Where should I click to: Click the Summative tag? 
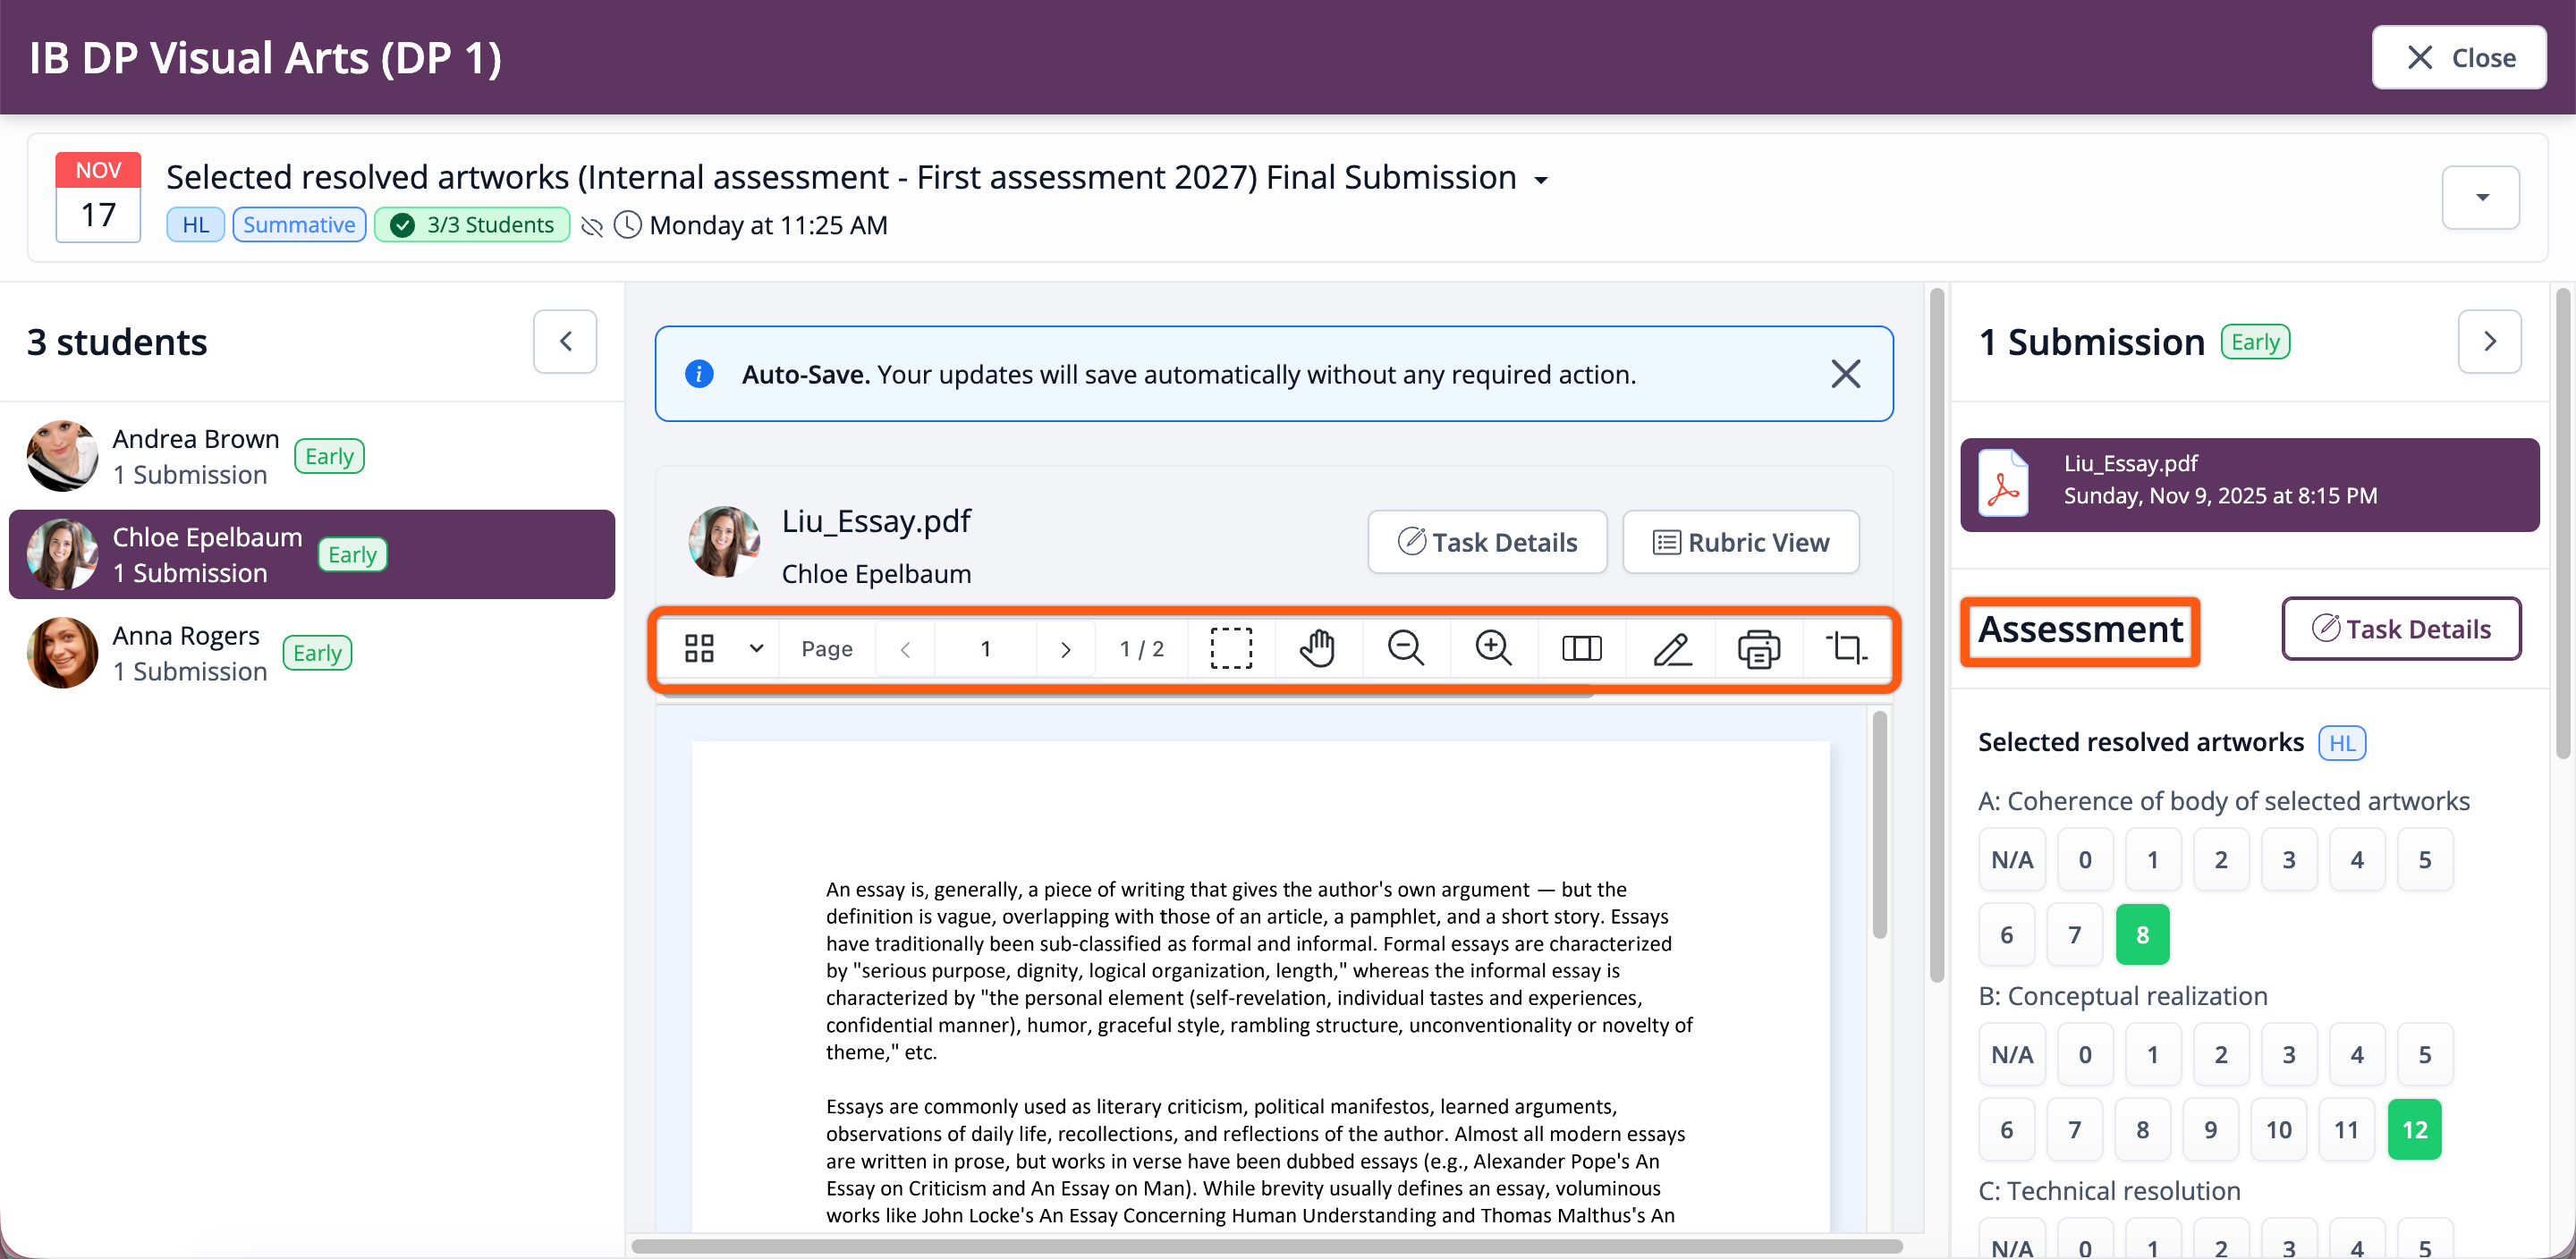299,225
